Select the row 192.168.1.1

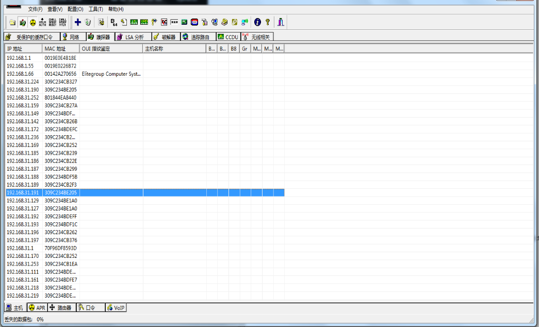144,58
